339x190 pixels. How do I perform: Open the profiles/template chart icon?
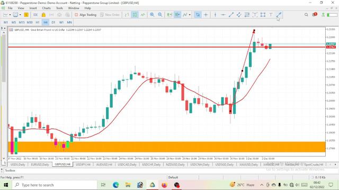click(15, 15)
